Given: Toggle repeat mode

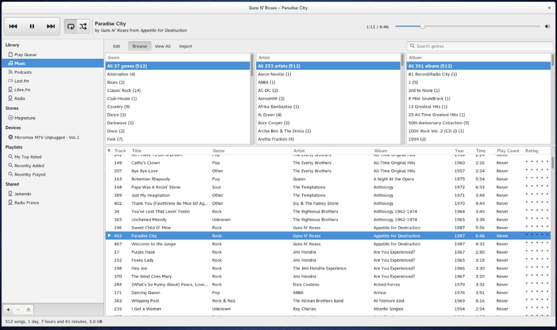Looking at the screenshot, I should point(71,27).
